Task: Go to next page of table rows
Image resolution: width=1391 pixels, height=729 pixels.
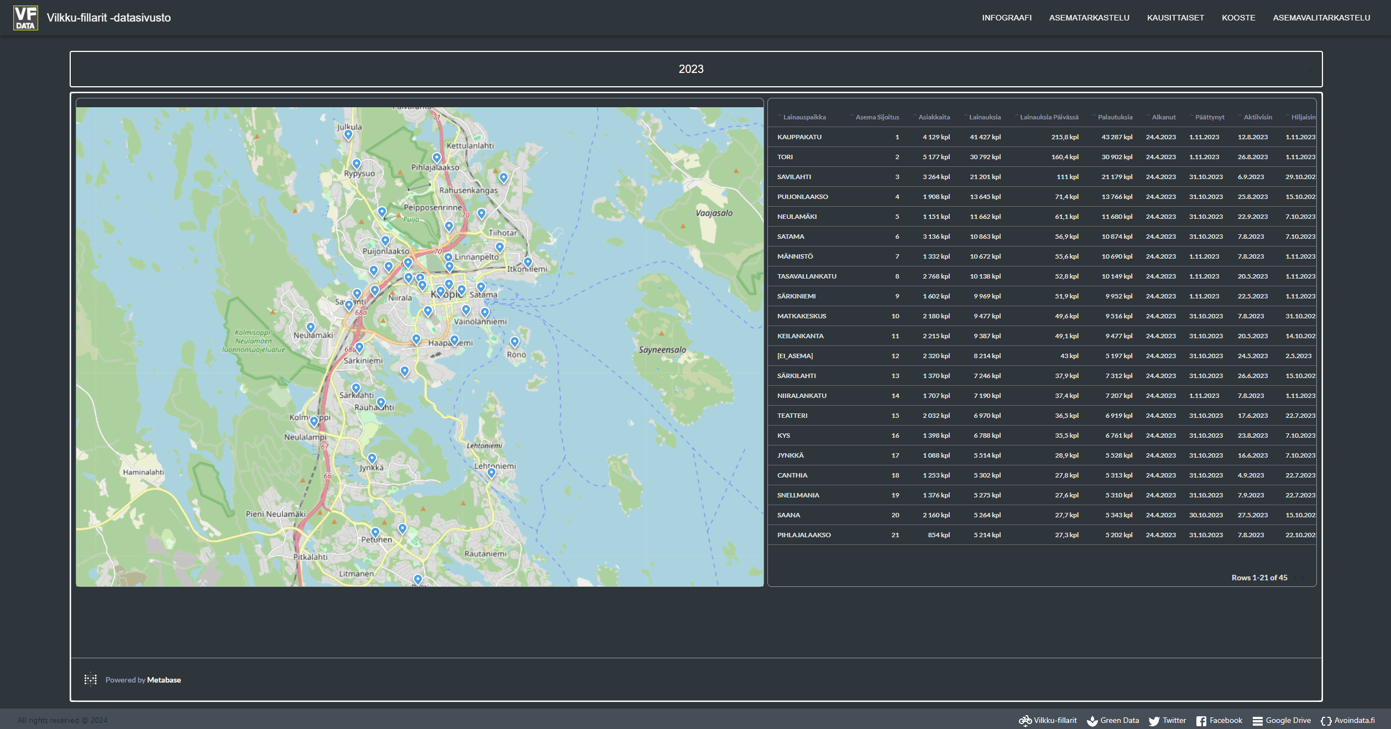Action: click(x=1305, y=578)
